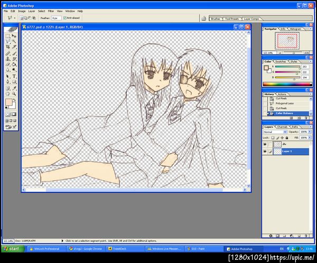317x263 pixels.
Task: Select the Blur tool
Action: tap(8, 70)
